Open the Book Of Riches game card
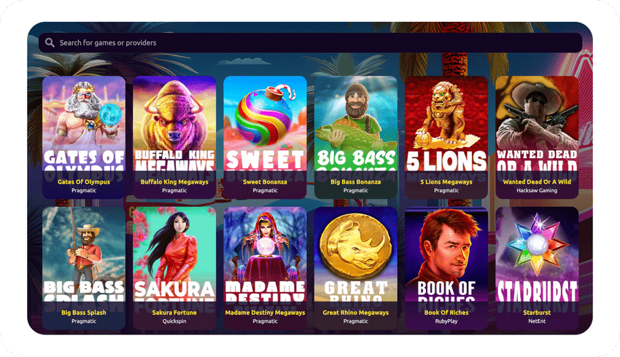This screenshot has height=357, width=620. (446, 268)
